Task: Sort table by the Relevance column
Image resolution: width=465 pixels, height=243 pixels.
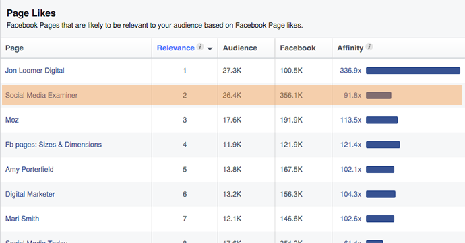Action: click(x=176, y=48)
